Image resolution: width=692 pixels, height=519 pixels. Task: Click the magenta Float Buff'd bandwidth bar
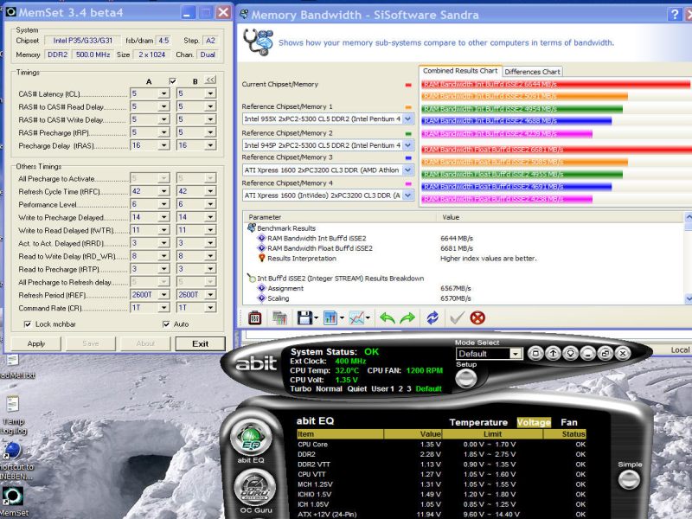tap(507, 199)
